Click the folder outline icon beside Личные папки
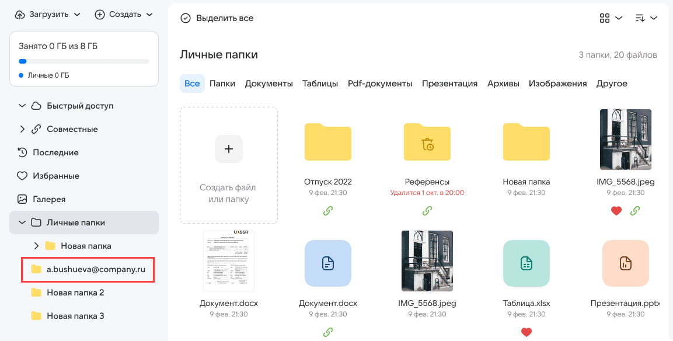 [37, 222]
